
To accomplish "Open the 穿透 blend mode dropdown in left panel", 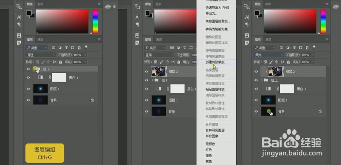I will click(41, 55).
